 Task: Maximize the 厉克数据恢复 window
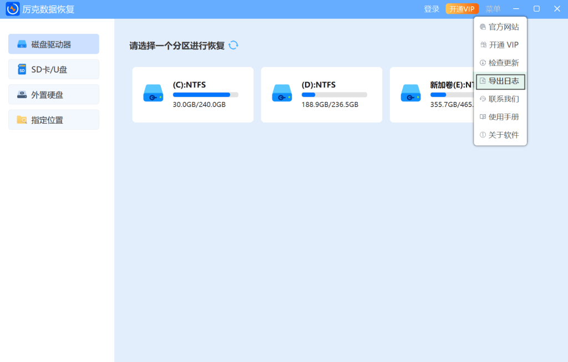536,9
